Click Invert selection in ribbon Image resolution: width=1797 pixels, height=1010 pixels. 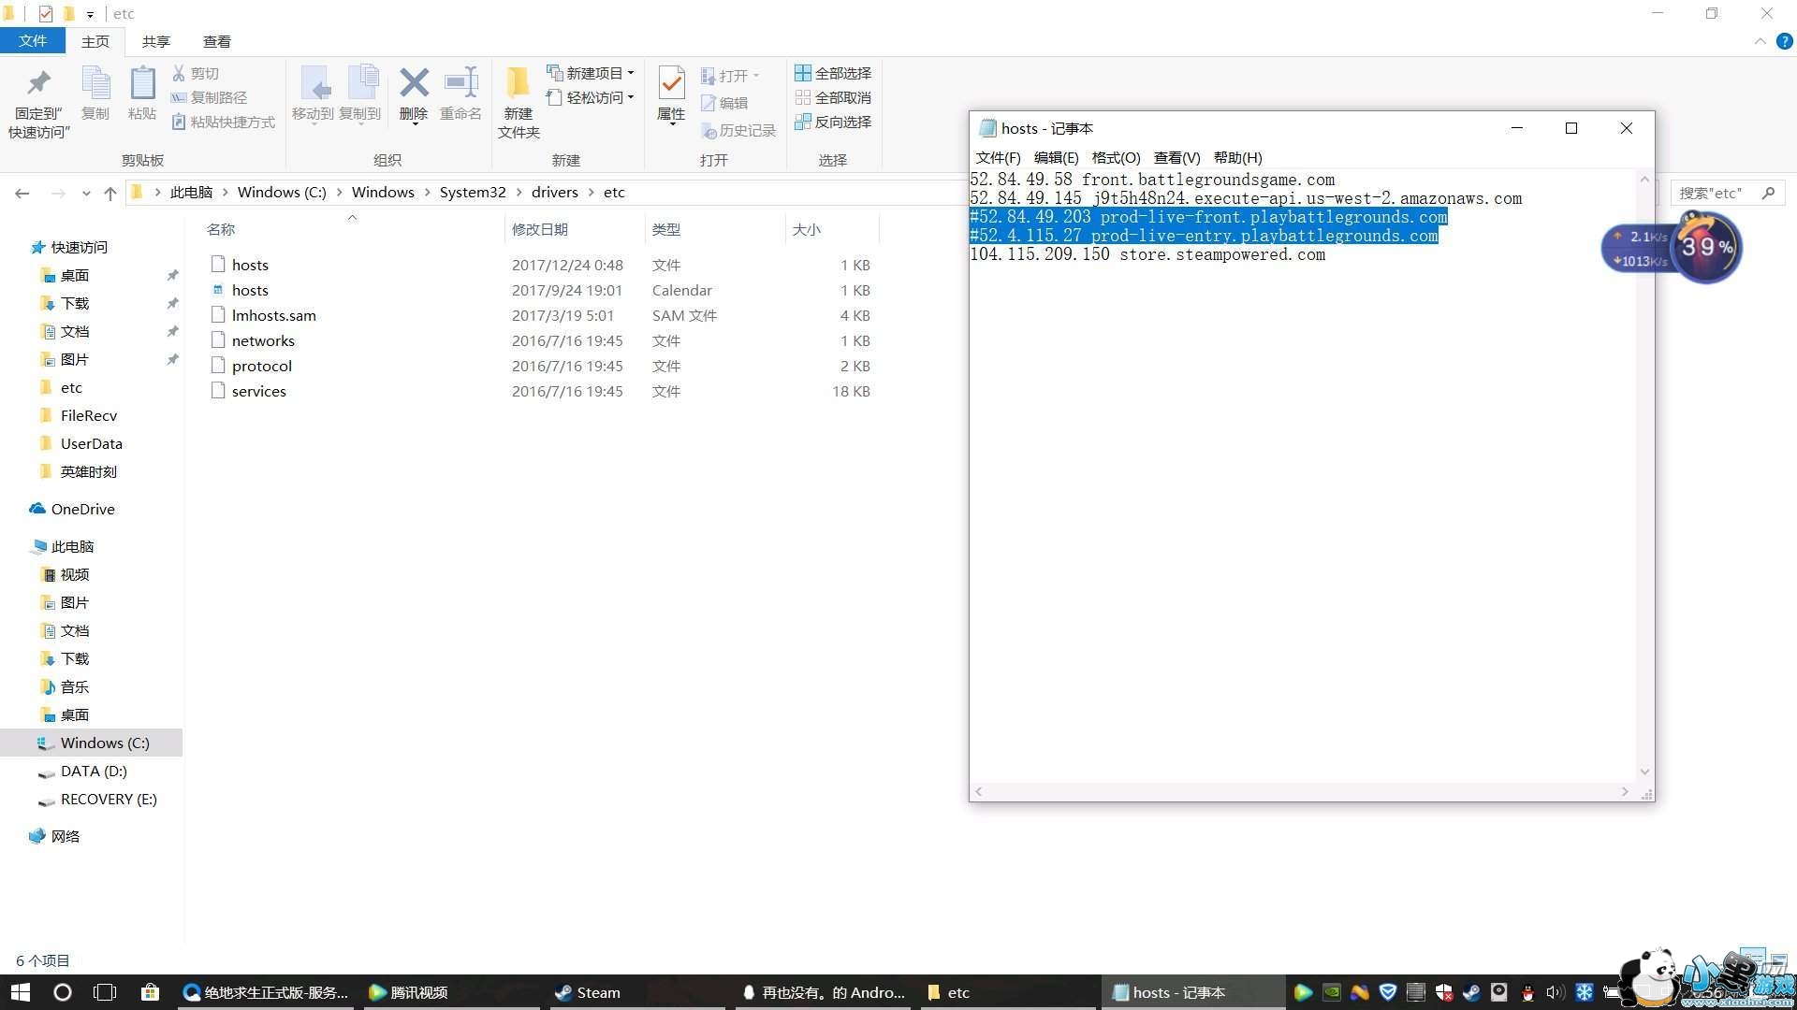pos(833,122)
